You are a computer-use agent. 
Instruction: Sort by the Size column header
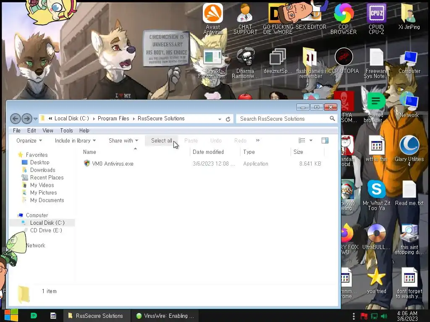(x=307, y=152)
